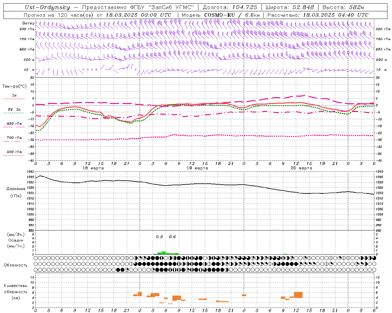
Task: Click the longitude value Долгота: 104.725
Action: (230, 7)
